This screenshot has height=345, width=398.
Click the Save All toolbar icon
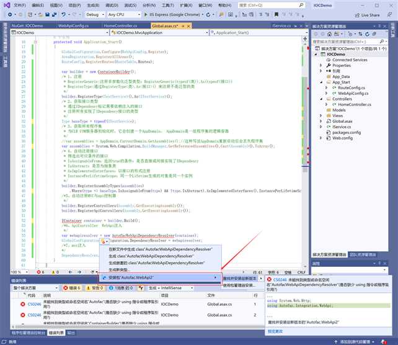tap(54, 15)
